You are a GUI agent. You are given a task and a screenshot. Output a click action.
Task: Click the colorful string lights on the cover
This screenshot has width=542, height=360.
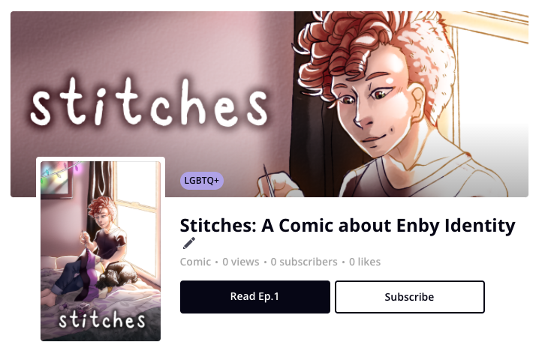point(61,170)
